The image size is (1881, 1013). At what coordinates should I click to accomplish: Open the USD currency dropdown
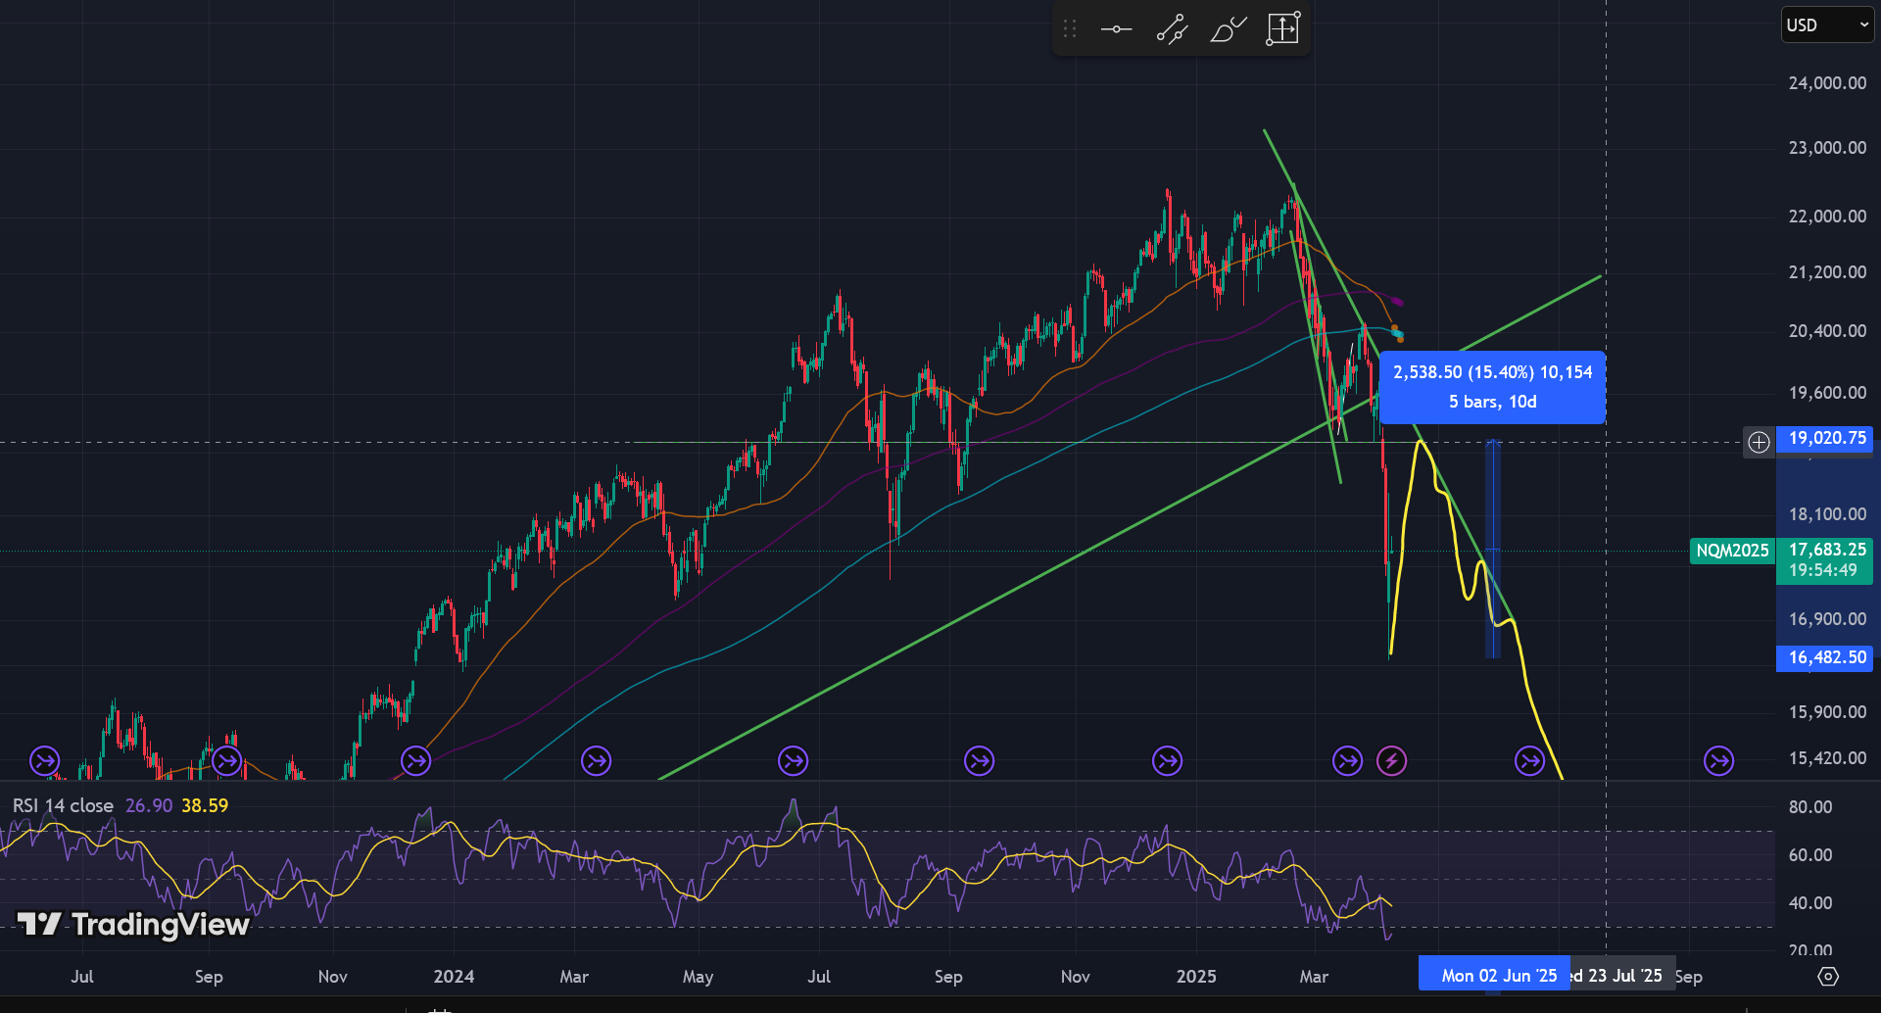1827,25
